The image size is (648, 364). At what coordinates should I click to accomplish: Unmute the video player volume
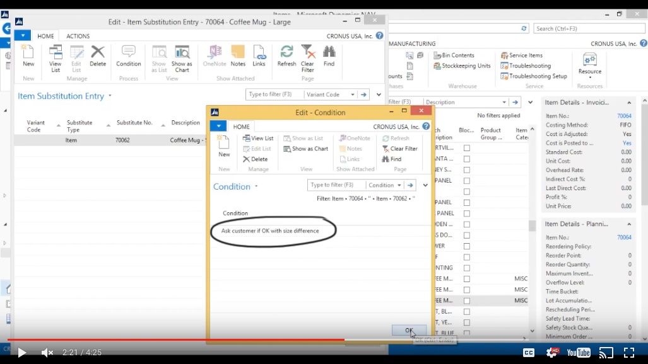(x=47, y=353)
